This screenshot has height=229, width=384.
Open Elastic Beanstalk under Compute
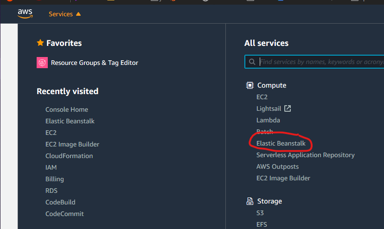[281, 143]
